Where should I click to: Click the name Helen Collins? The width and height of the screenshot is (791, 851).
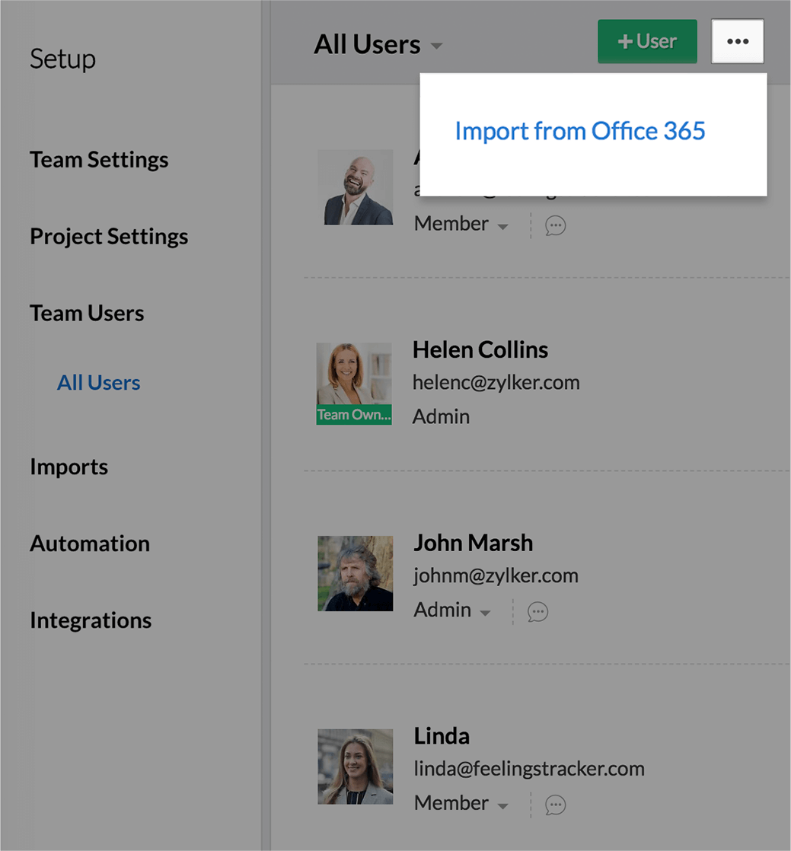pos(480,350)
